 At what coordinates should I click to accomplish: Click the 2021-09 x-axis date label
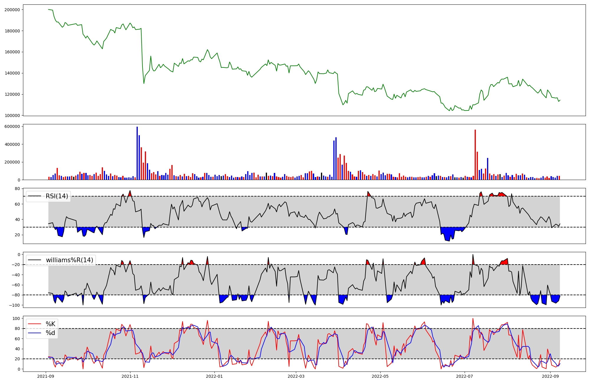click(x=46, y=376)
